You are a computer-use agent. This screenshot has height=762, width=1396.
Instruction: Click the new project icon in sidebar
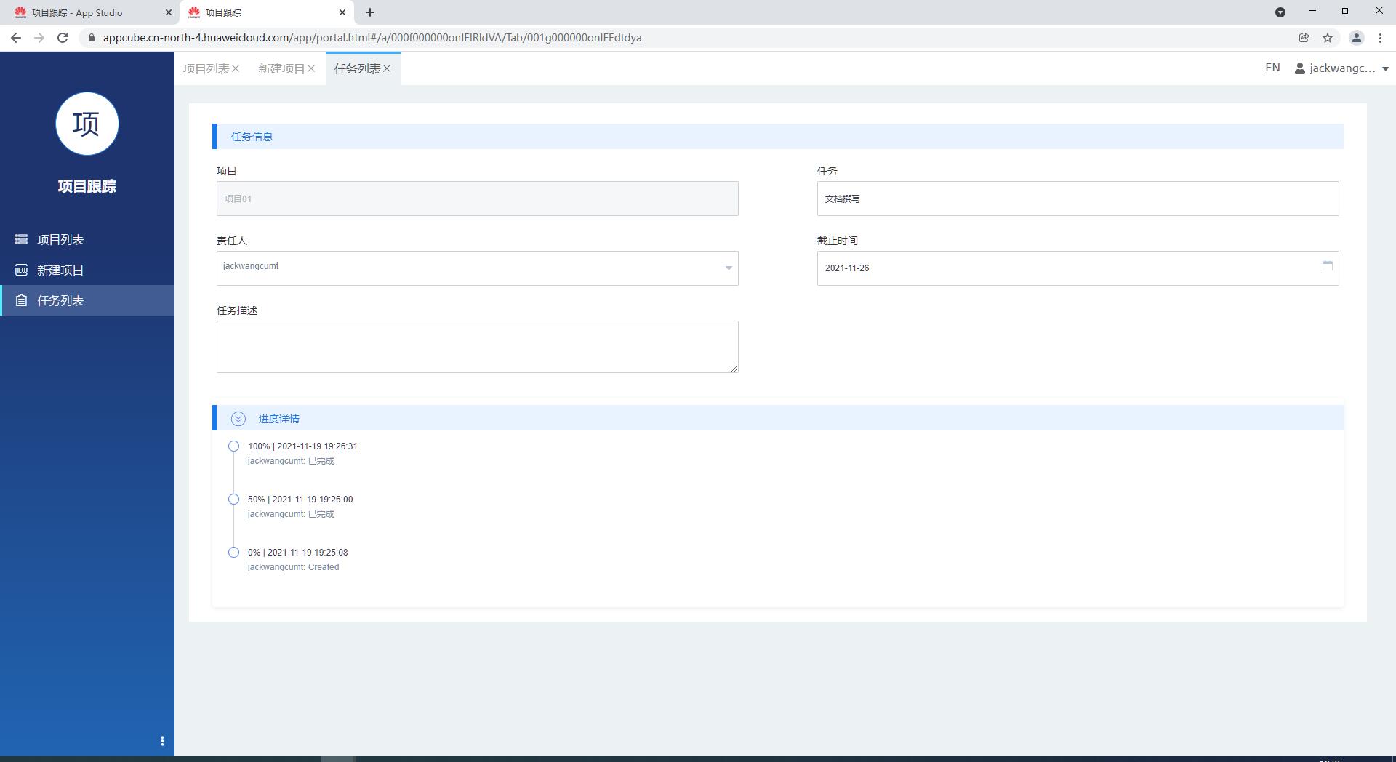(21, 270)
